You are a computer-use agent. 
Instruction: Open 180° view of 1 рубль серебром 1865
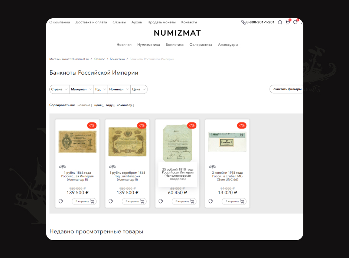click(112, 167)
